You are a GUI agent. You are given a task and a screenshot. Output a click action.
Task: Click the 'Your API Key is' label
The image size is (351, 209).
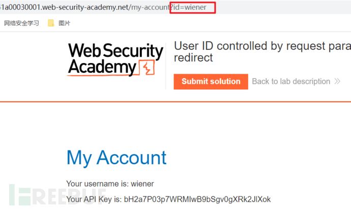[94, 199]
